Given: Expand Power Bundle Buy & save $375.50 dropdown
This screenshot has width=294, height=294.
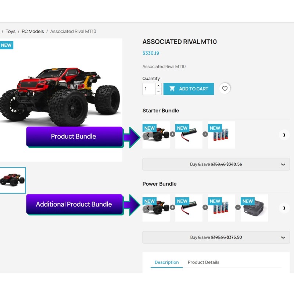Looking at the screenshot, I should point(216,237).
